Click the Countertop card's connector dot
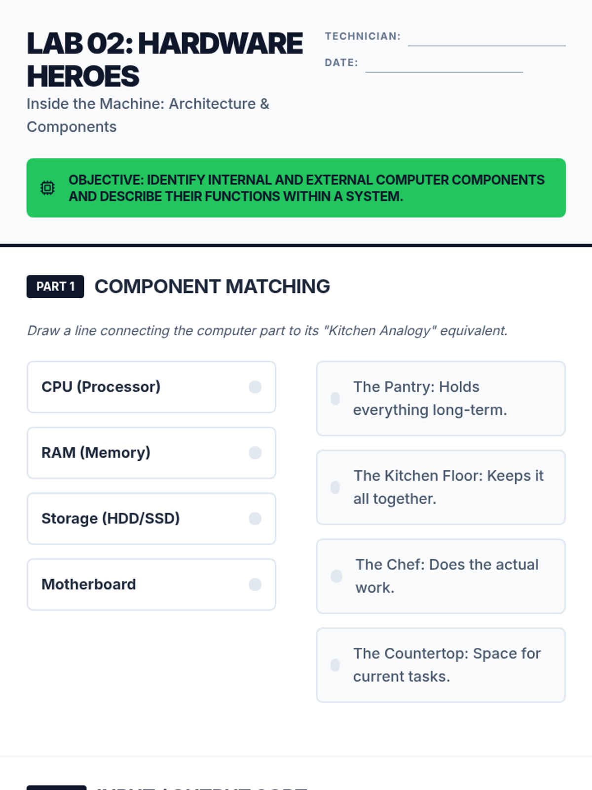Image resolution: width=592 pixels, height=790 pixels. tap(335, 665)
